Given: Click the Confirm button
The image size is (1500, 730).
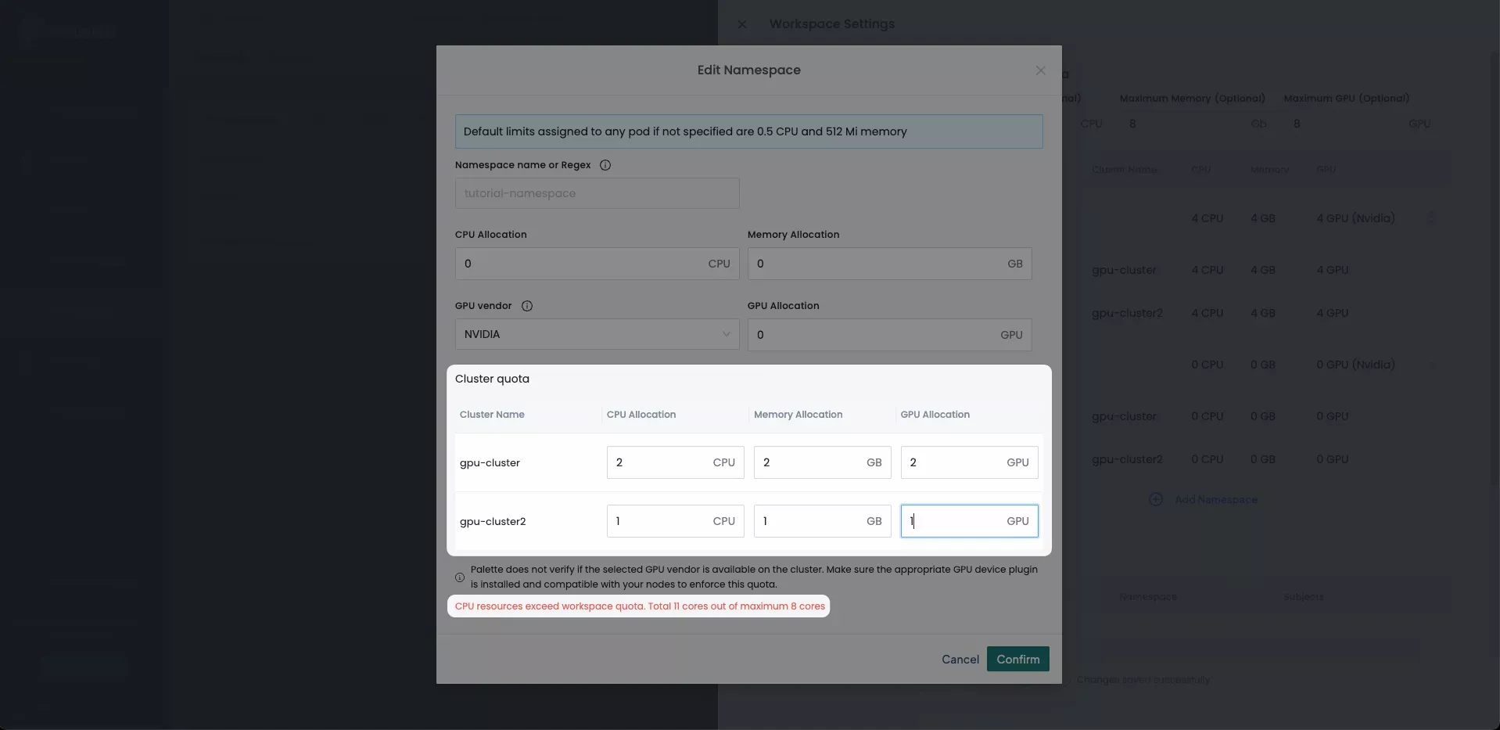Looking at the screenshot, I should (1017, 659).
